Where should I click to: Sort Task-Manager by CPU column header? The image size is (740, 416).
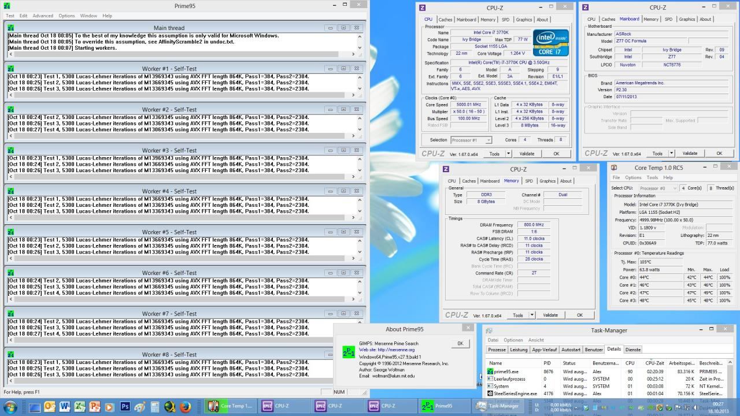coord(630,363)
